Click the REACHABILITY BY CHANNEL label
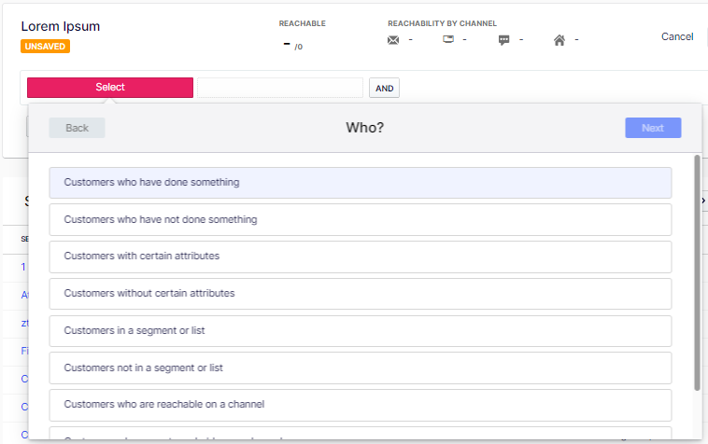This screenshot has height=444, width=708. pos(442,23)
